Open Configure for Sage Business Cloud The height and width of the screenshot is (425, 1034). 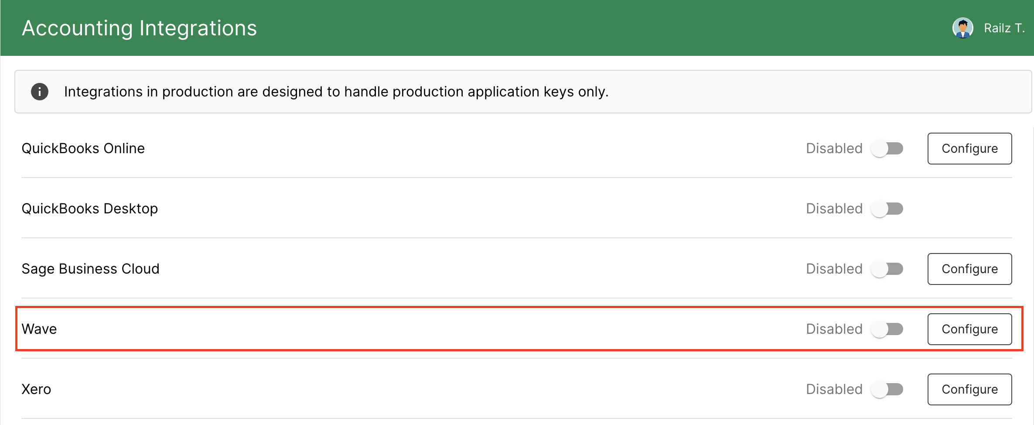[x=969, y=269]
